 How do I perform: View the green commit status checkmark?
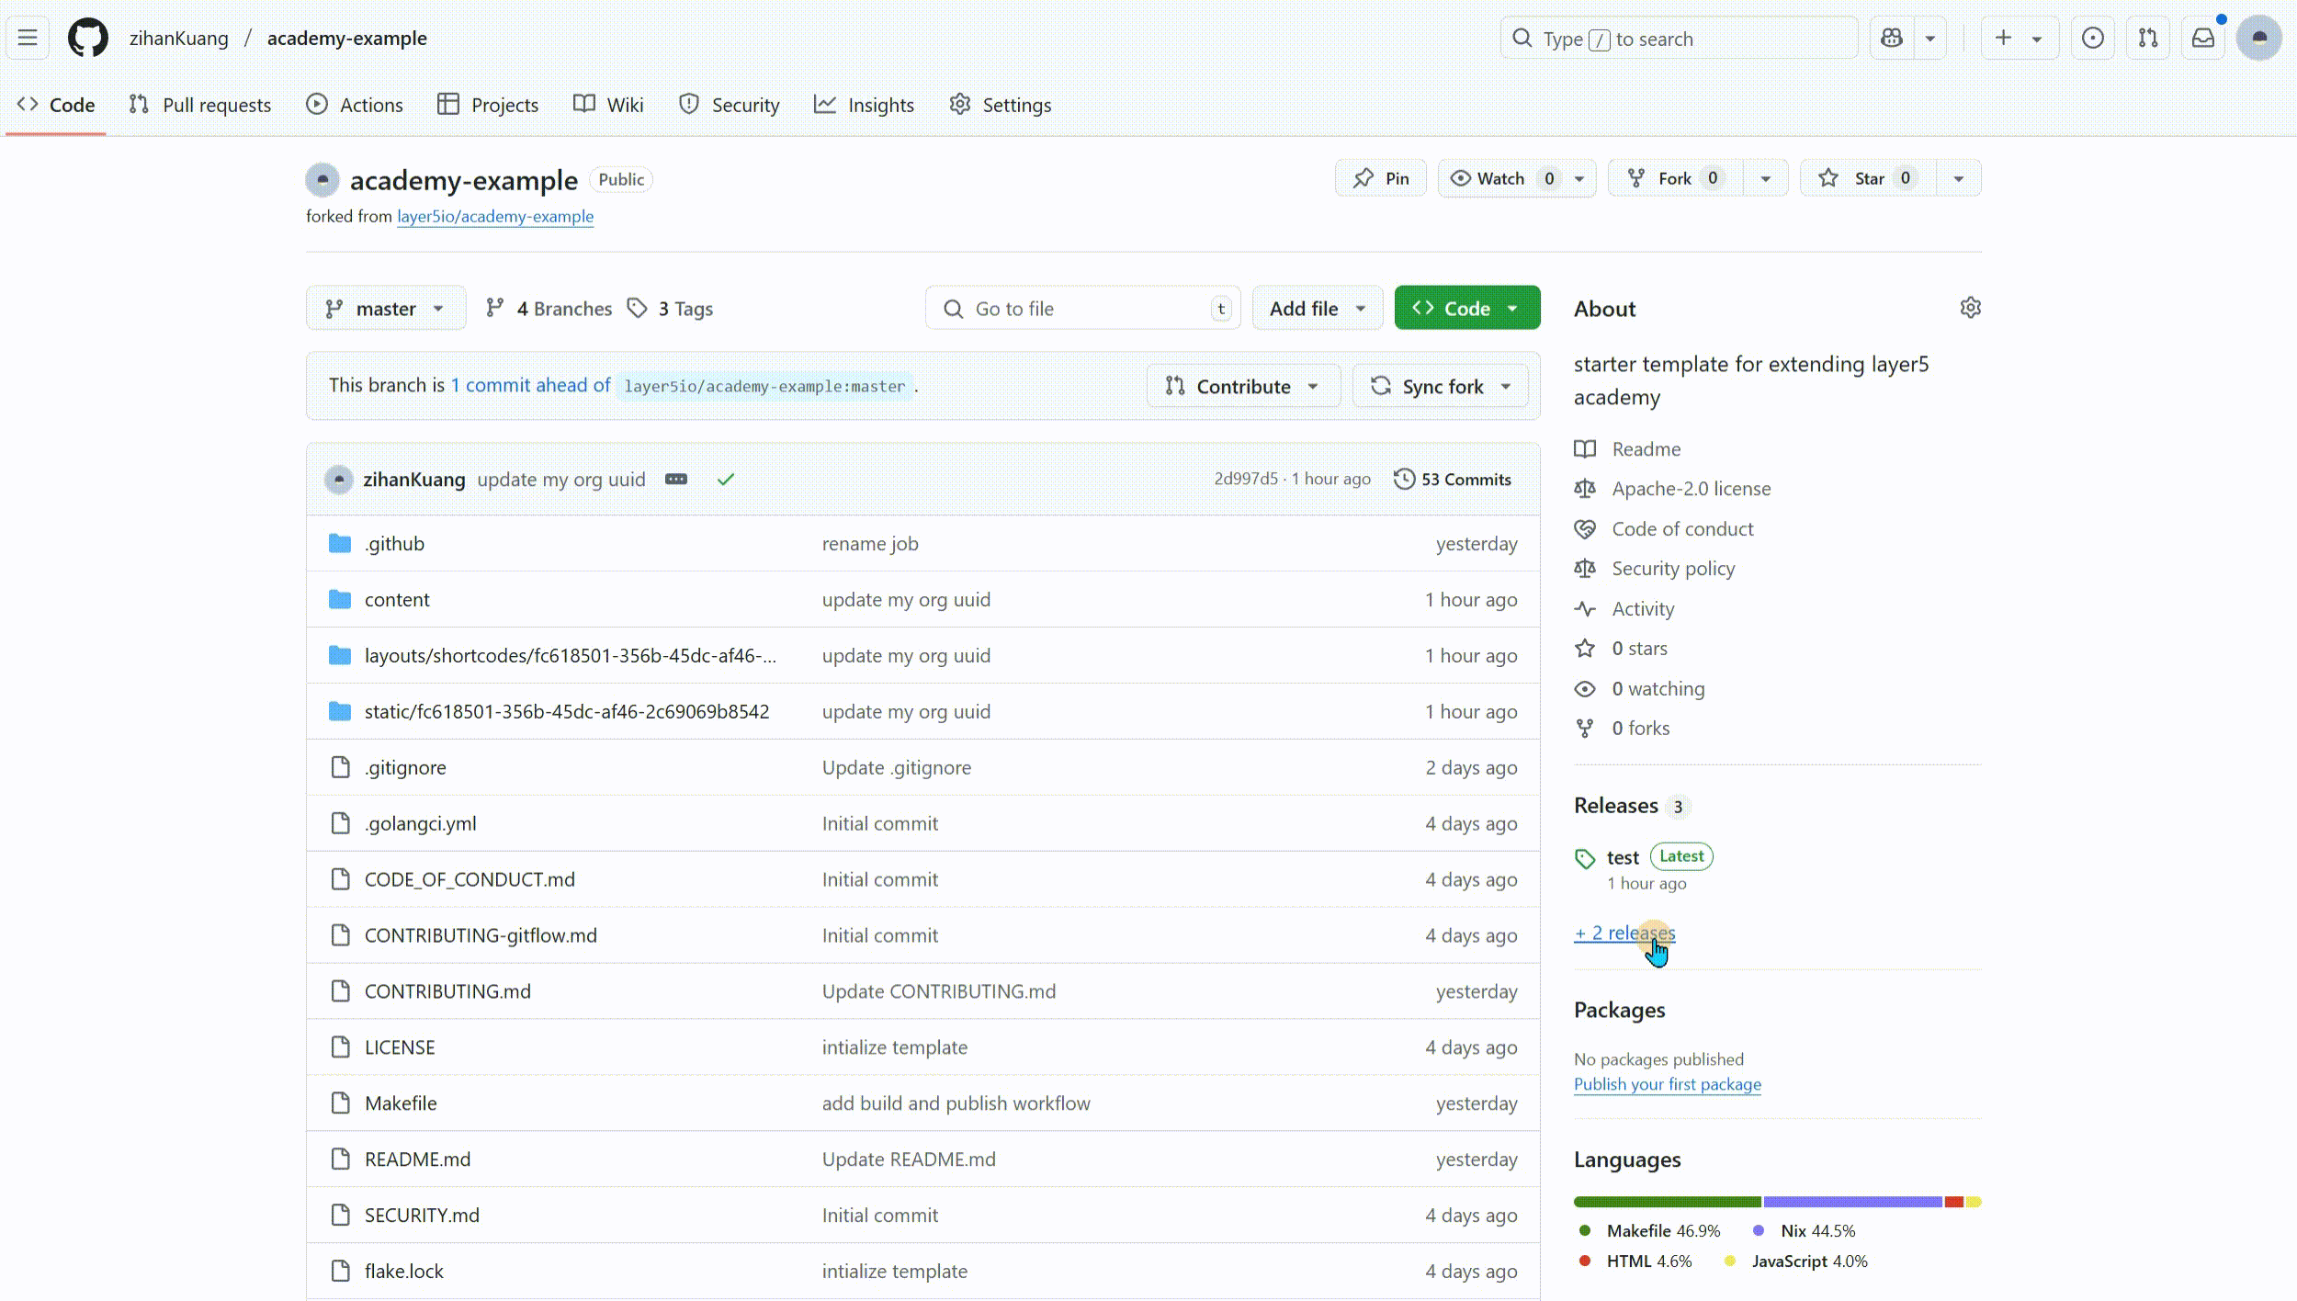[x=726, y=479]
